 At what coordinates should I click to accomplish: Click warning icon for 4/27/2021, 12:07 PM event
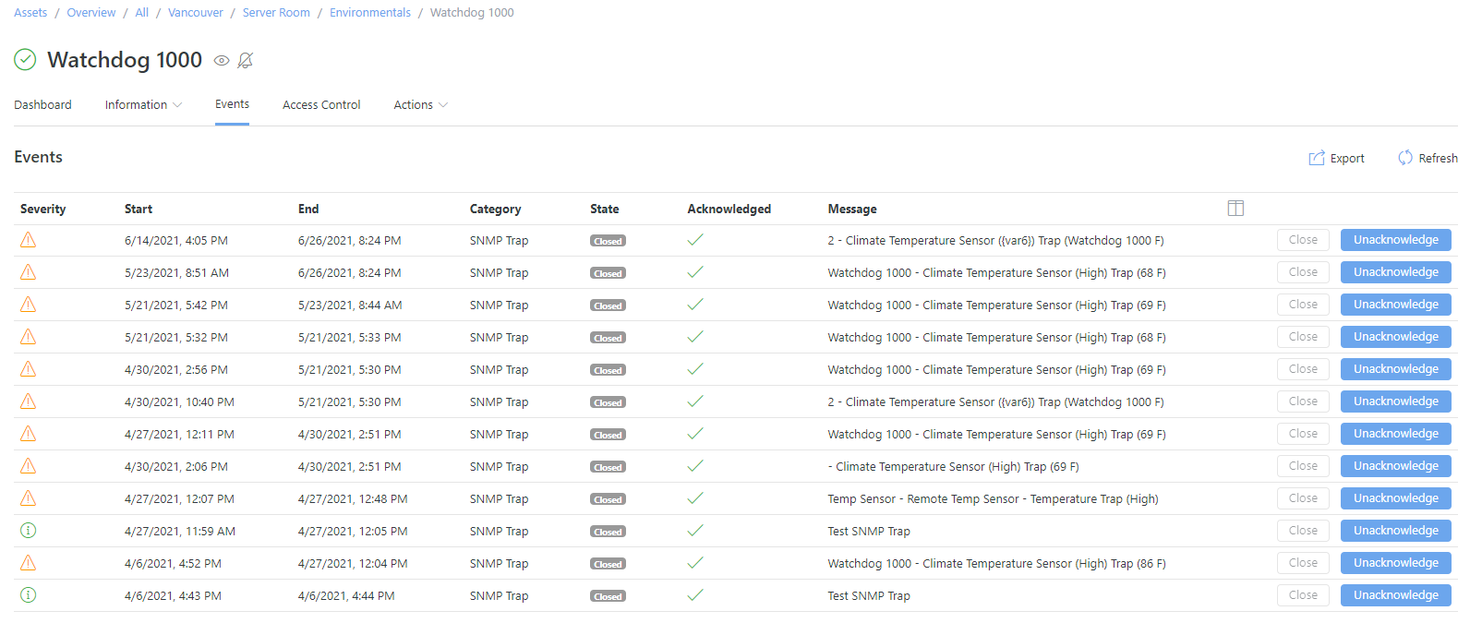point(29,498)
